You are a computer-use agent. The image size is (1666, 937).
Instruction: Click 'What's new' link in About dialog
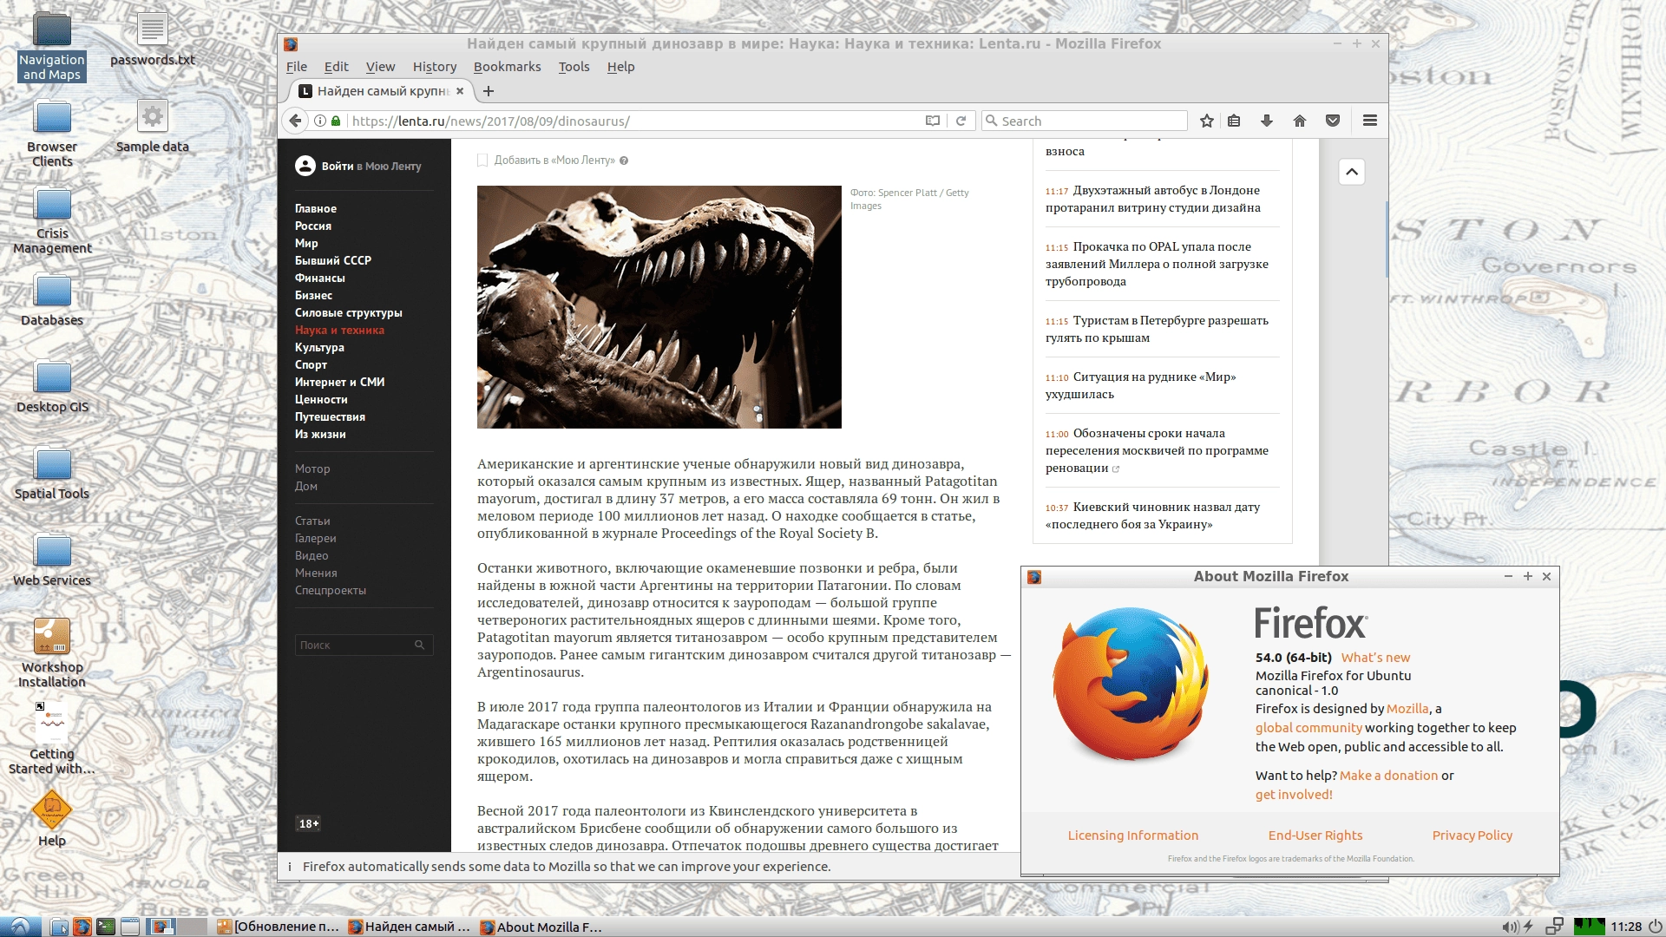[1375, 658]
